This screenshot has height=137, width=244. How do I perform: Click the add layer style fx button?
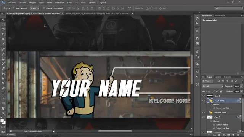214,135
